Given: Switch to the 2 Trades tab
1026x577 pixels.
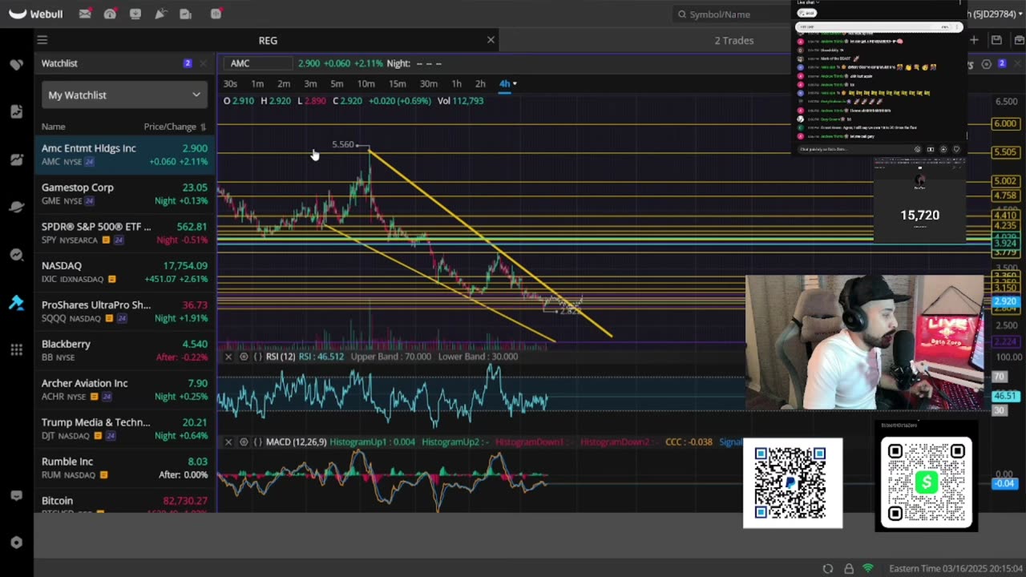Looking at the screenshot, I should pyautogui.click(x=733, y=40).
